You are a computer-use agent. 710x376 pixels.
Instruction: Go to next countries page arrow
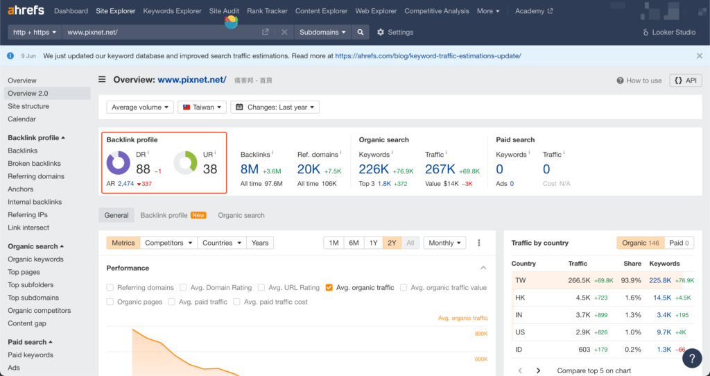click(538, 370)
